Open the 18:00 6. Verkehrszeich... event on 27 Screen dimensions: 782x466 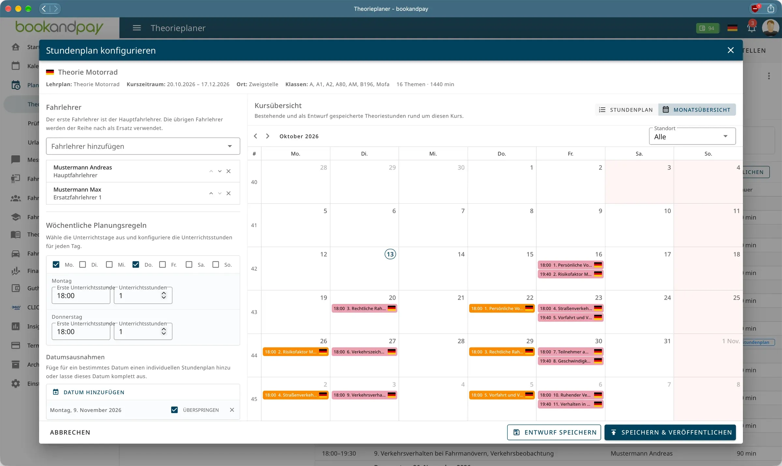click(364, 352)
